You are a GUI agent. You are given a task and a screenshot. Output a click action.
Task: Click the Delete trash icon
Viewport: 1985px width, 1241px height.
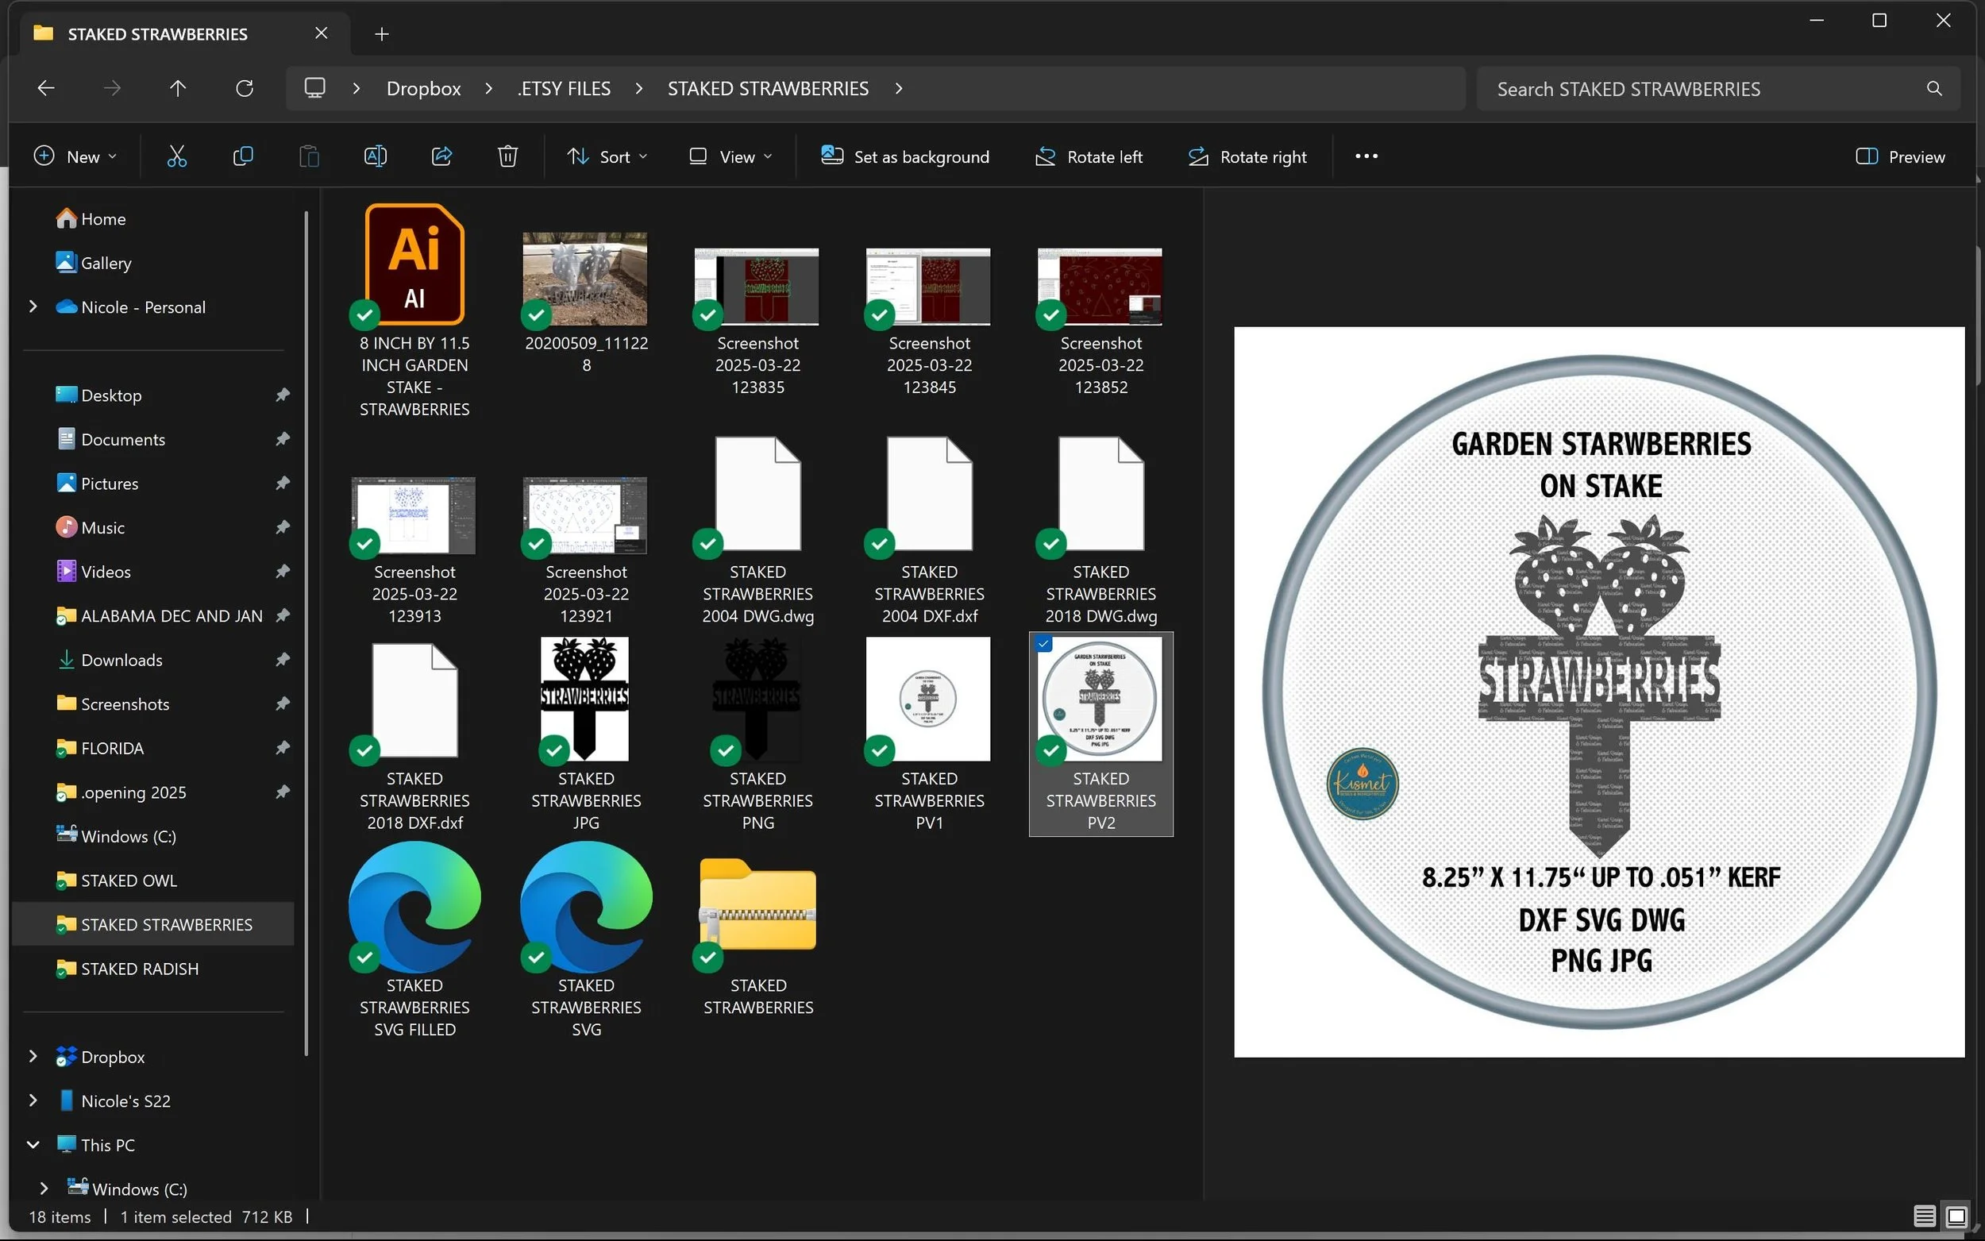pyautogui.click(x=507, y=156)
